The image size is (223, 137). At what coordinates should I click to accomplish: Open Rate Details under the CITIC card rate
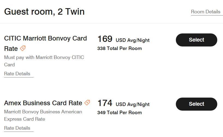[x=17, y=74]
